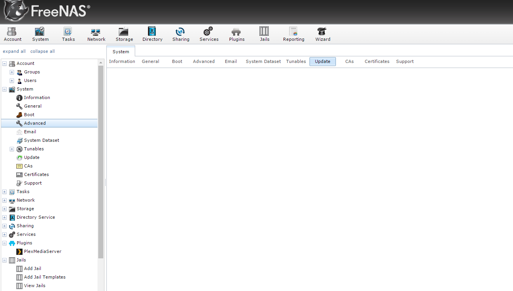This screenshot has height=291, width=513.
Task: Select Certificates in the sidebar tree
Action: (x=36, y=174)
